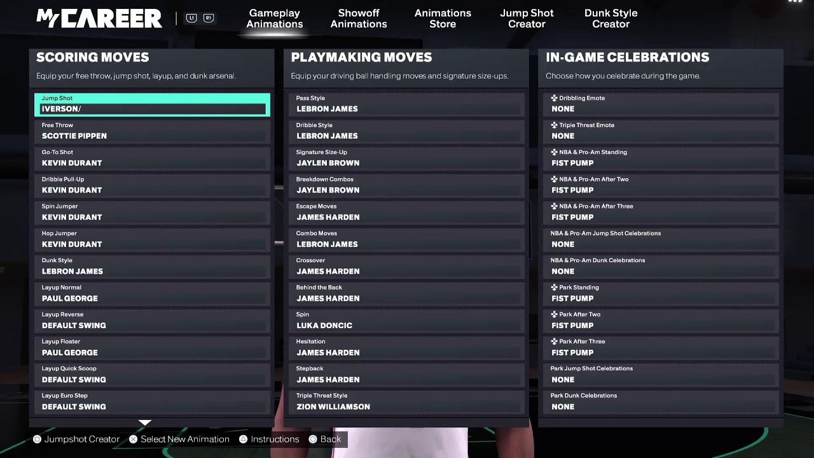Select the Signature Size-Up row
This screenshot has height=458, width=814.
407,158
